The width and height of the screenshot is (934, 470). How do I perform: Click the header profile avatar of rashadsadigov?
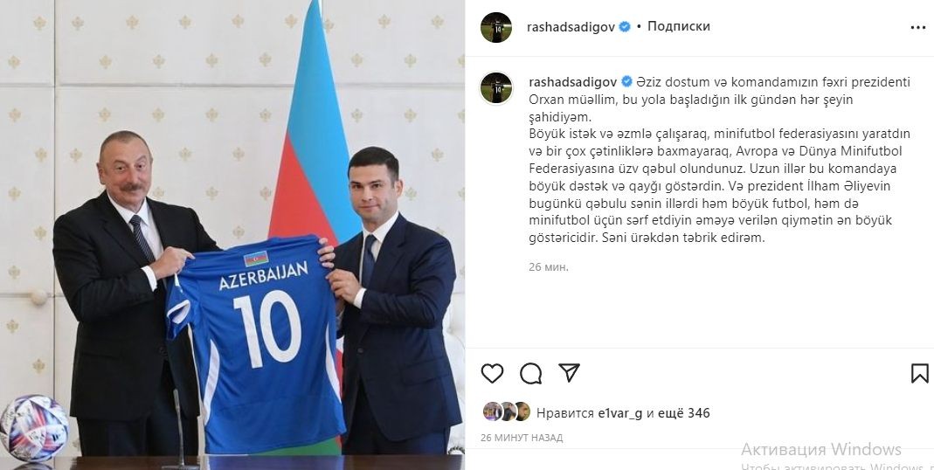(496, 27)
